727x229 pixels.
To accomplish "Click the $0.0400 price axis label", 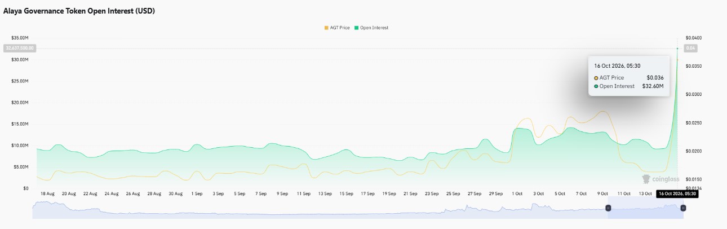I will (693, 37).
